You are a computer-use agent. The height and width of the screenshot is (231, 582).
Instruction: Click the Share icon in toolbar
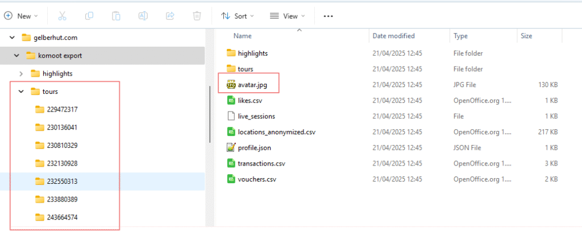tap(170, 16)
